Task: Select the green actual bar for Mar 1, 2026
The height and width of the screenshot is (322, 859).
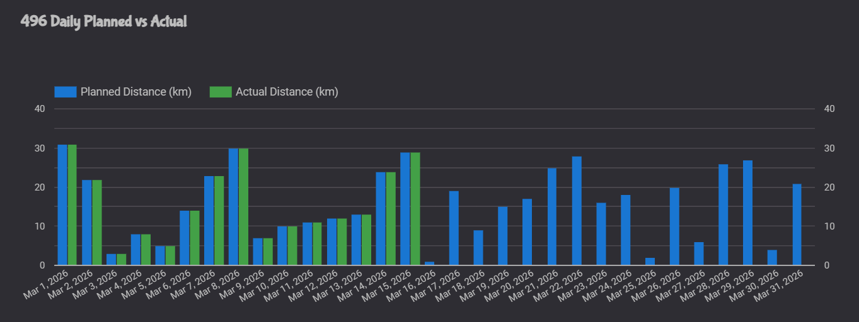Action: coord(72,205)
